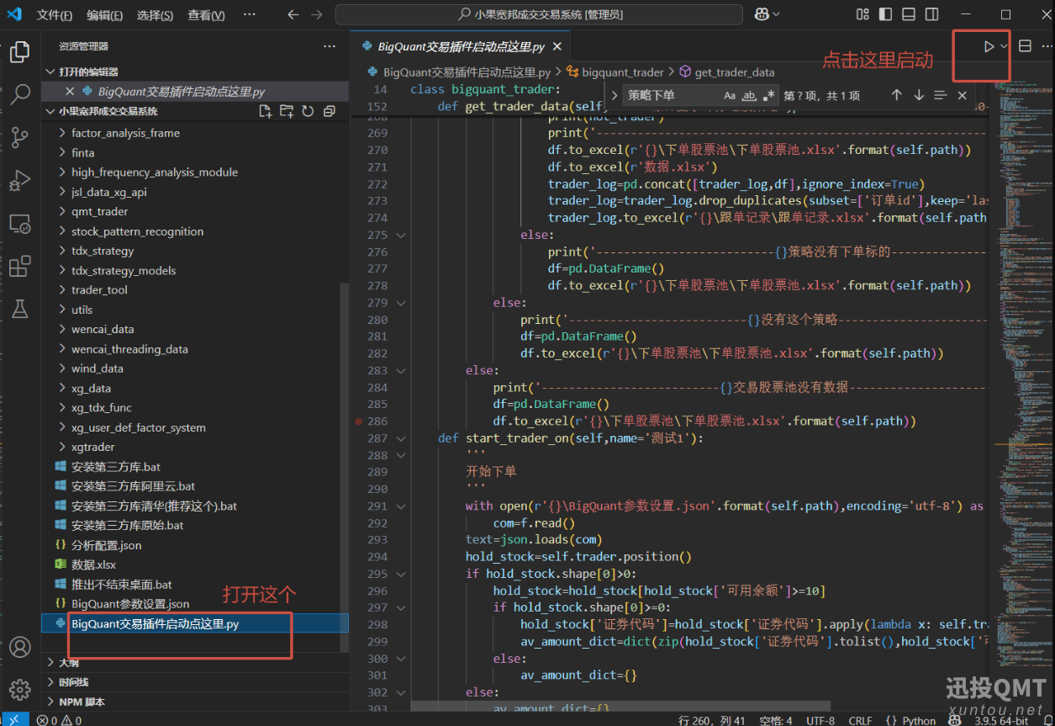Open BigQuant参数设置.json file
Screen dimensions: 1055x726
tap(130, 604)
